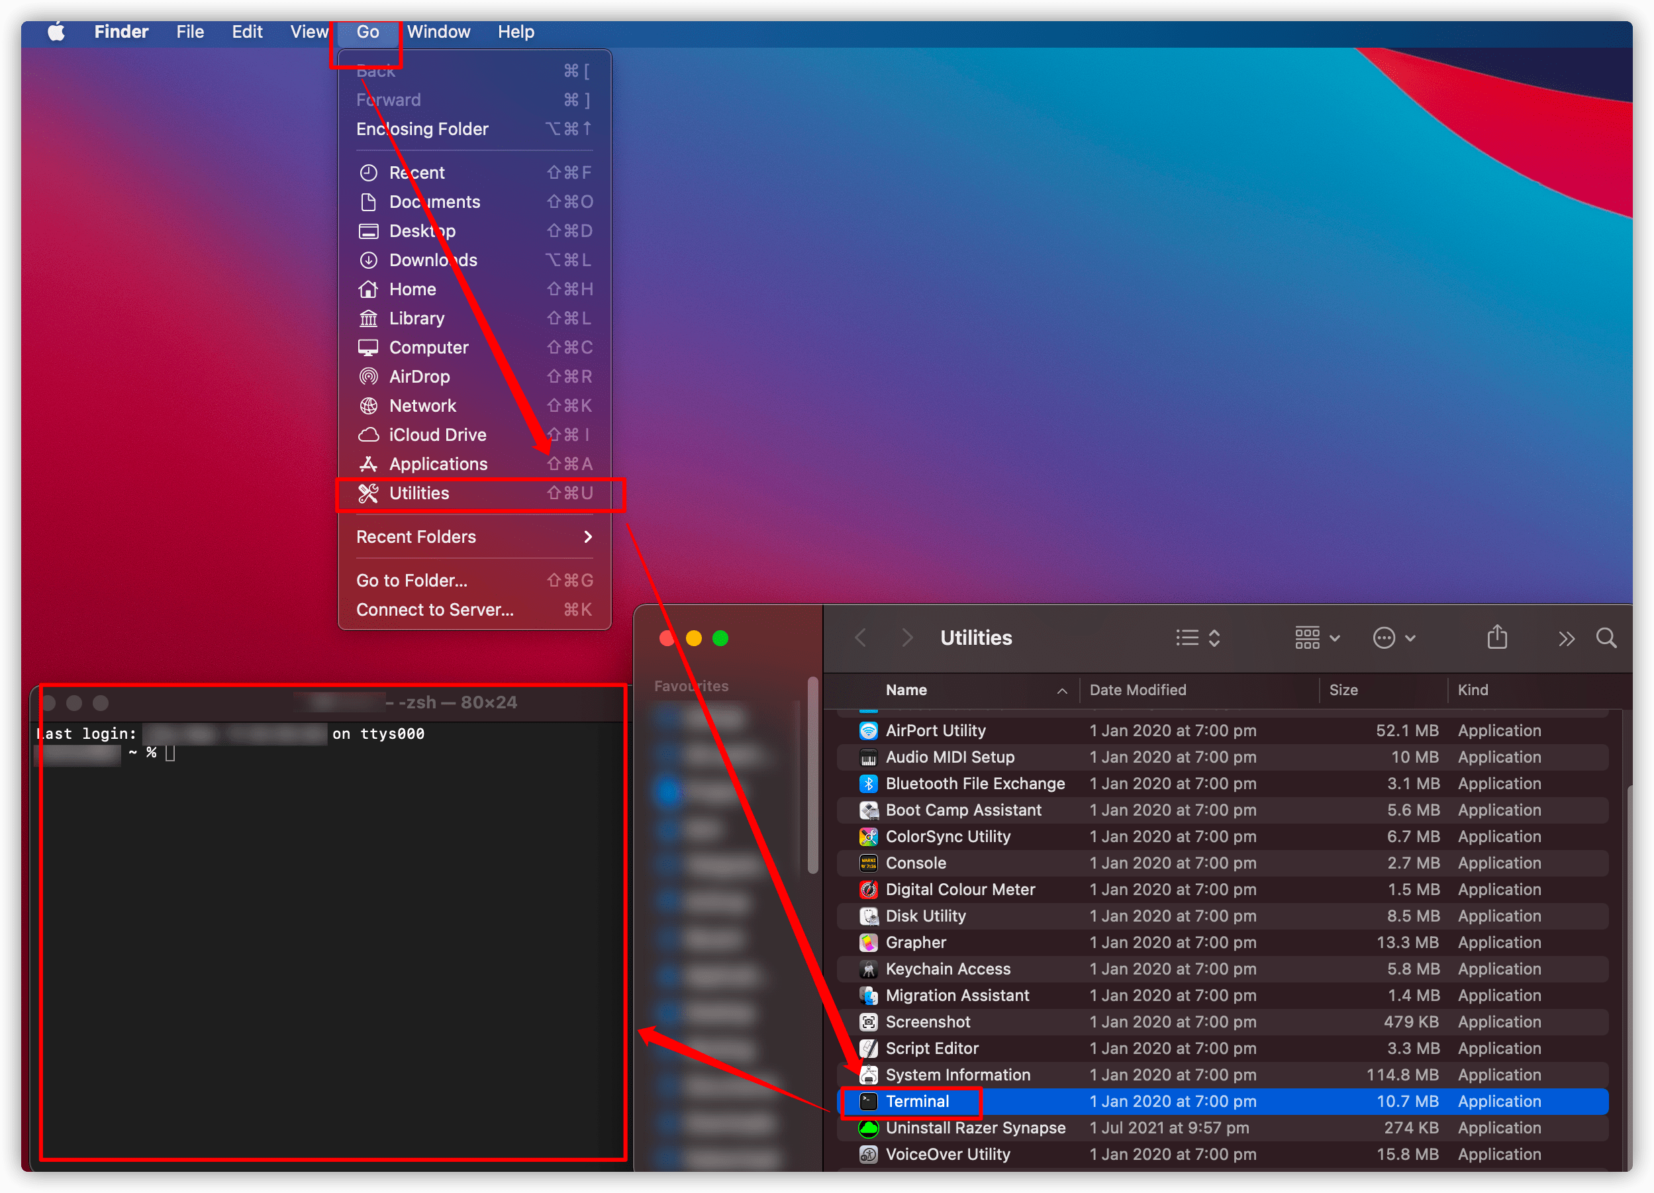Viewport: 1654px width, 1193px height.
Task: Click the Finder sidebar scrollbar
Action: tap(812, 777)
